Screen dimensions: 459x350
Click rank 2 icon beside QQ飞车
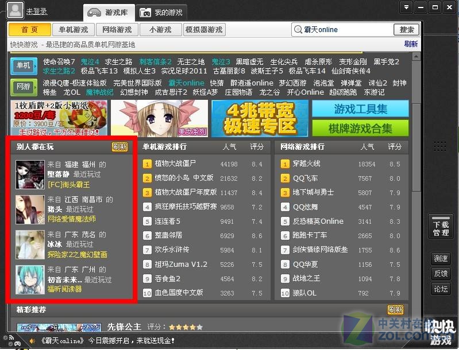285,178
